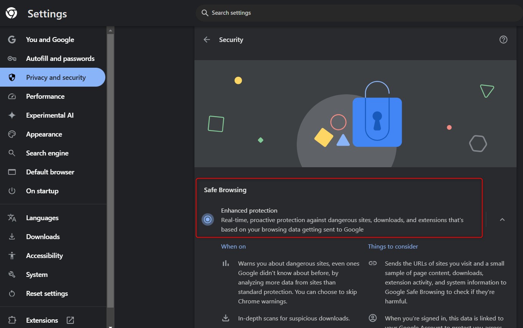Click the back arrow beside Security
523x328 pixels.
tap(207, 40)
